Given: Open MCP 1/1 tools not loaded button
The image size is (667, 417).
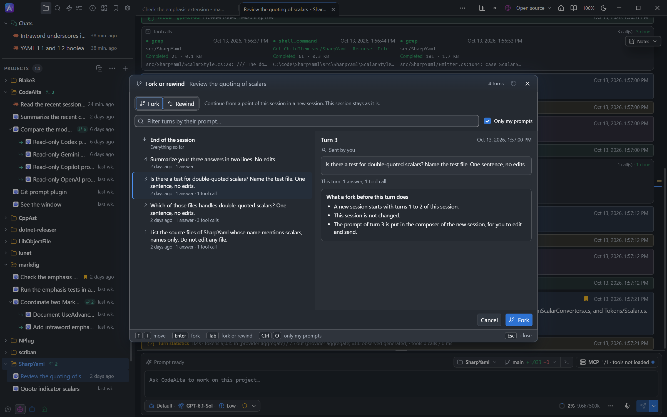Looking at the screenshot, I should pyautogui.click(x=617, y=362).
